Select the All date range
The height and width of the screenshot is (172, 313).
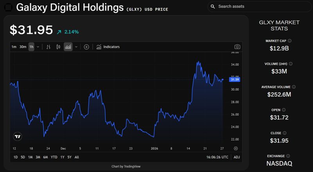[x=77, y=157]
